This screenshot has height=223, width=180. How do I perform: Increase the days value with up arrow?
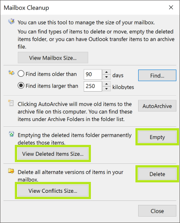(x=107, y=72)
